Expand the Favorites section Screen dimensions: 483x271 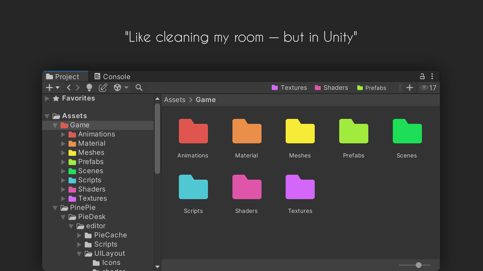pyautogui.click(x=47, y=99)
